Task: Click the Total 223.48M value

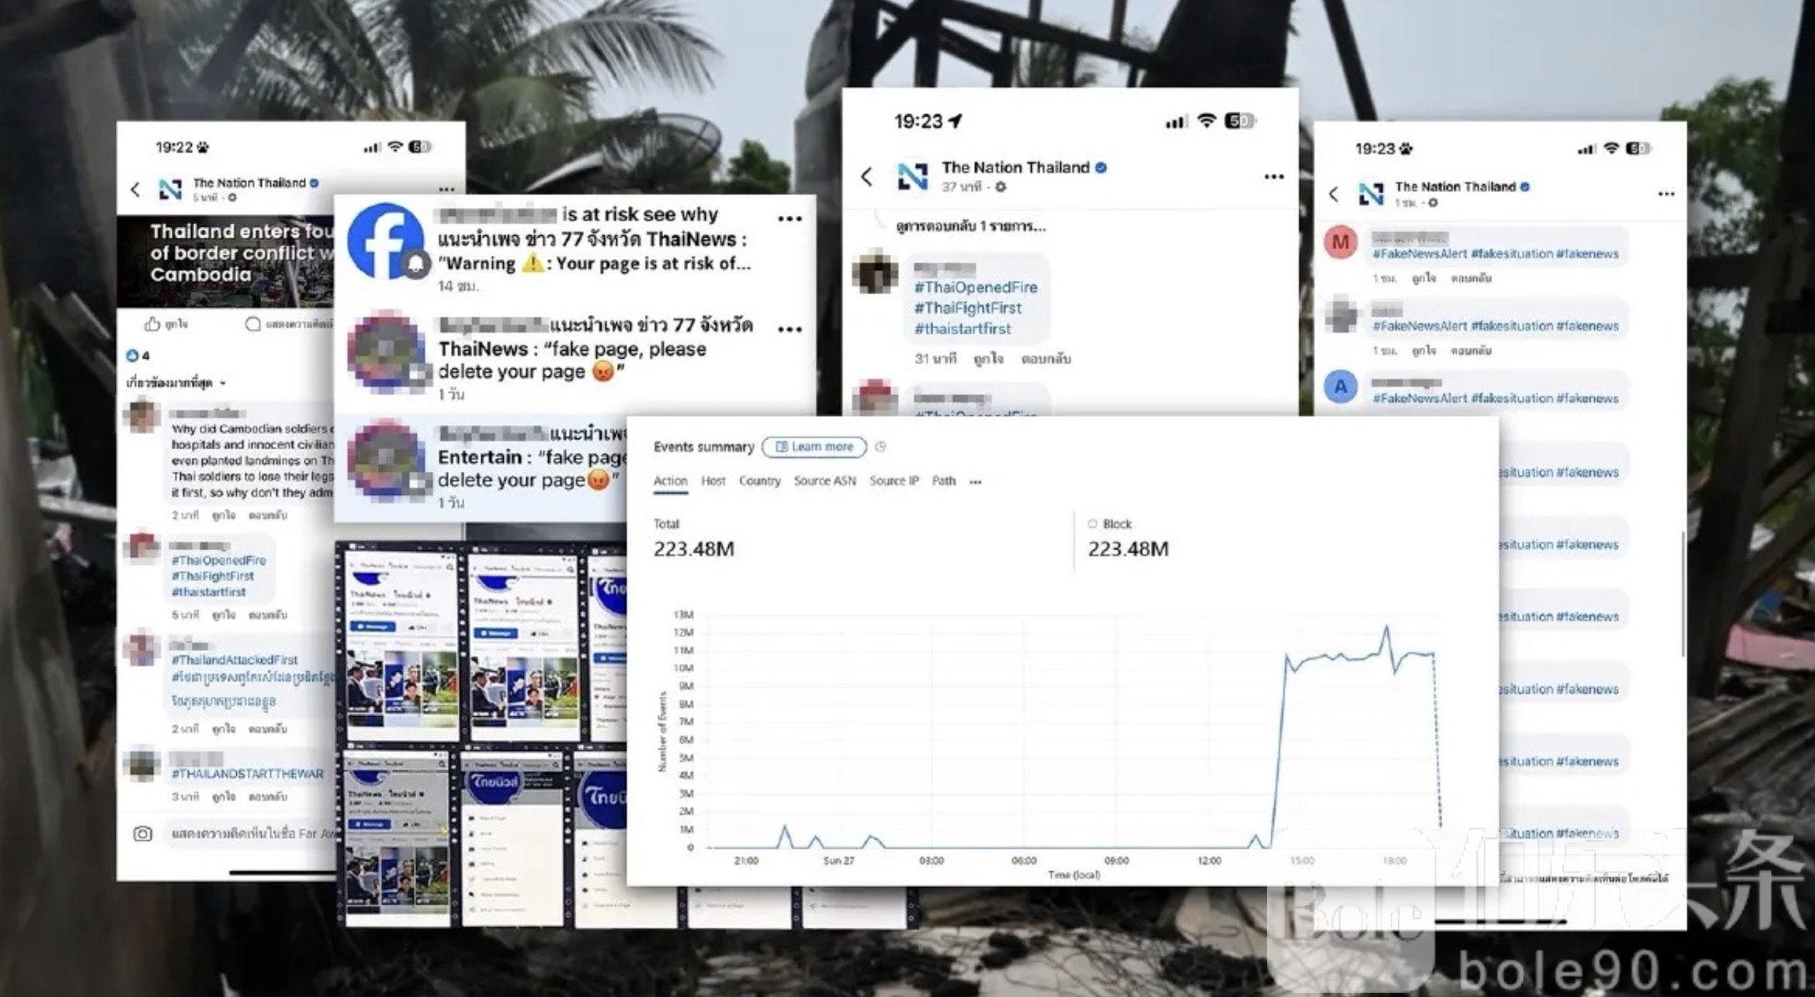Action: point(694,549)
